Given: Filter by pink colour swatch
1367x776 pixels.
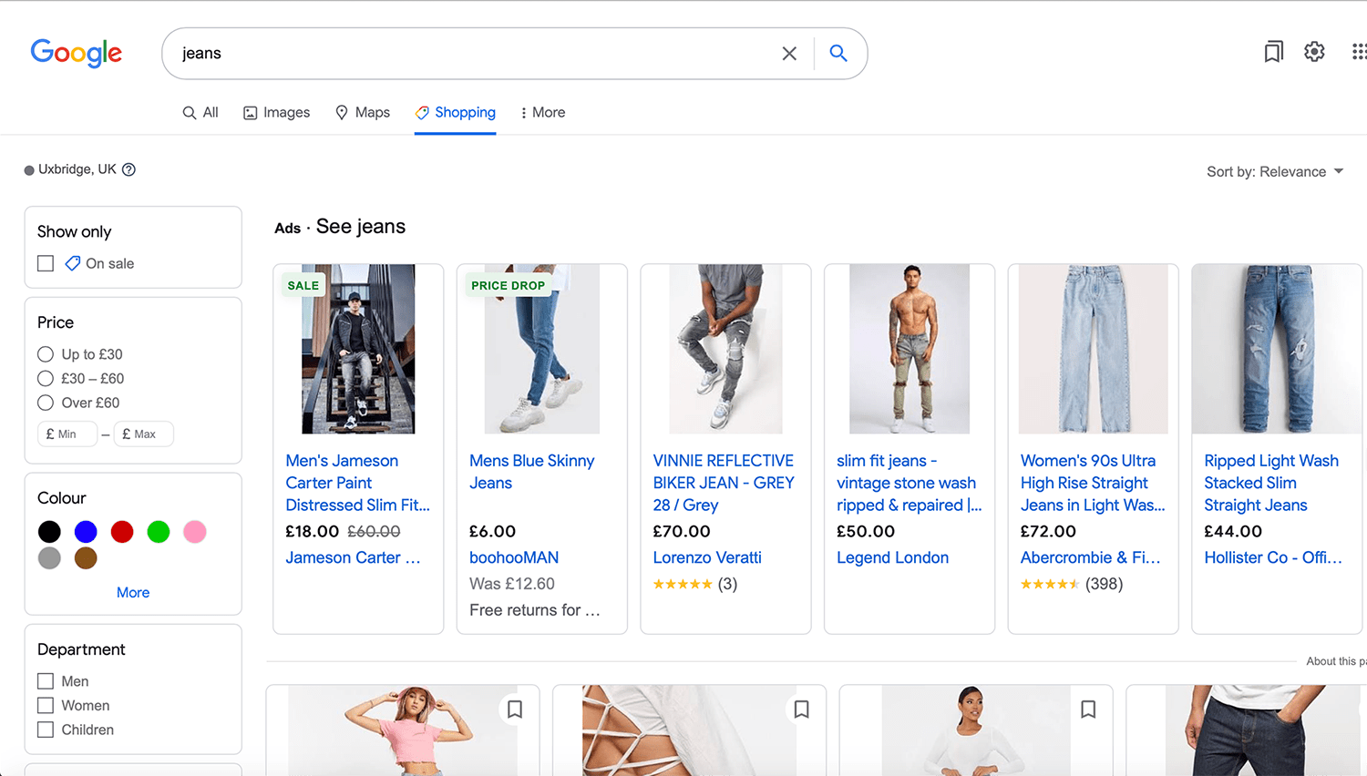Looking at the screenshot, I should coord(195,532).
